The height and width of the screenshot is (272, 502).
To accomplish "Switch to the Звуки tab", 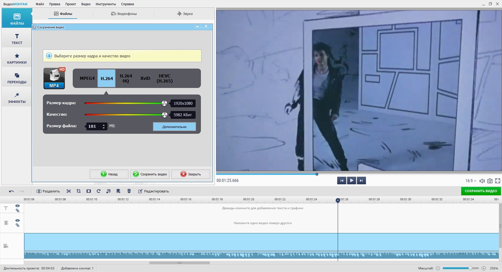I will click(185, 14).
